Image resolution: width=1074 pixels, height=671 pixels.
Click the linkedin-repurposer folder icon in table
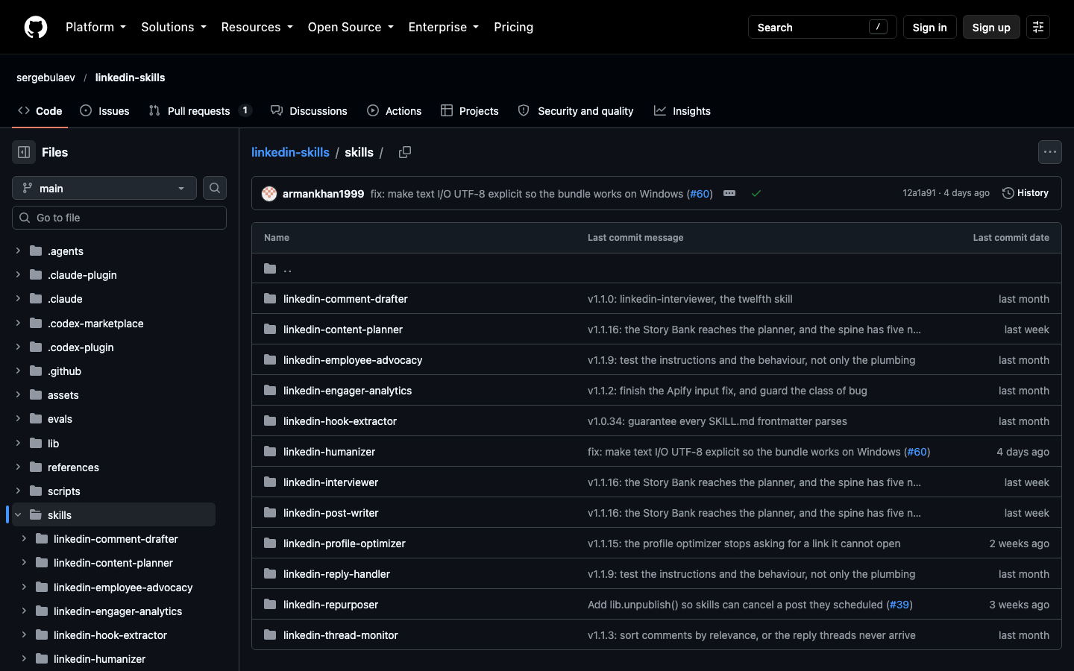[270, 604]
